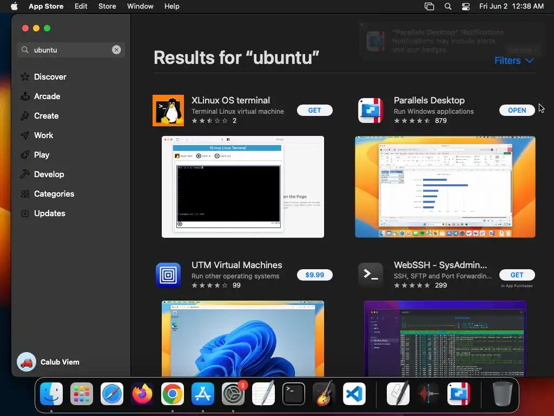View the UTM Windows 11 screenshot preview

pyautogui.click(x=243, y=339)
